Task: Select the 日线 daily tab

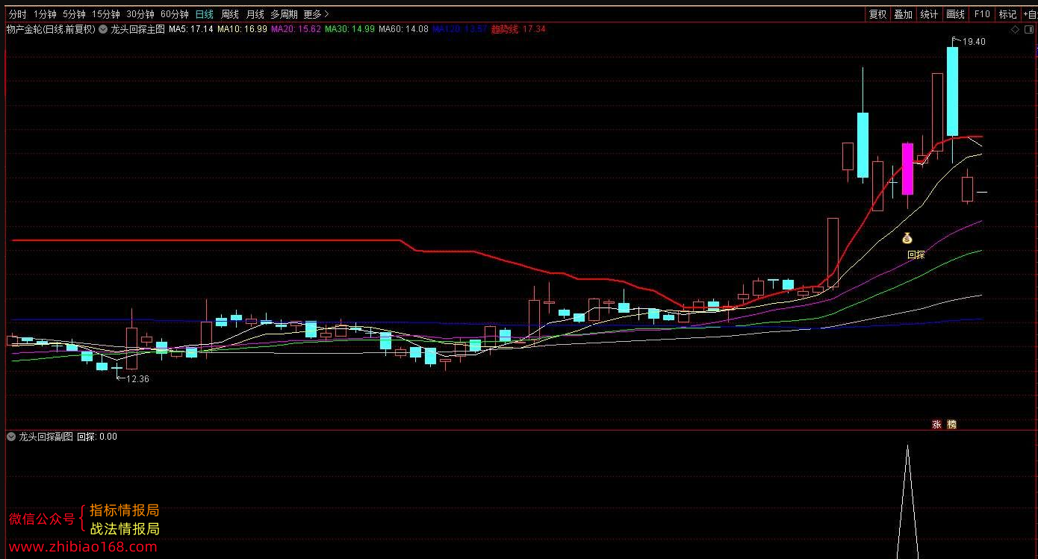Action: [204, 14]
